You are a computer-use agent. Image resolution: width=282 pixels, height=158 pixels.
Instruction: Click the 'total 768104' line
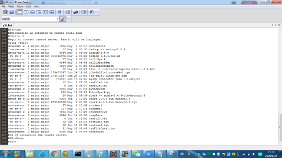[18, 43]
